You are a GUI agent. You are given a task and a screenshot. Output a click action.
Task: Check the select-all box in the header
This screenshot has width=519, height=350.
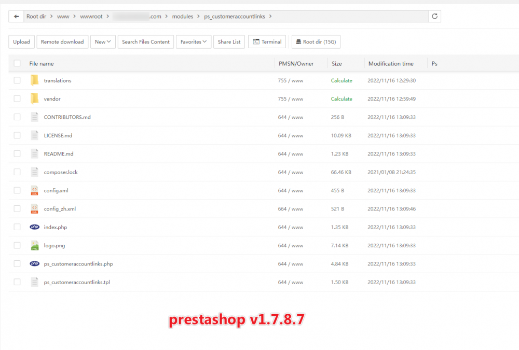tap(17, 63)
